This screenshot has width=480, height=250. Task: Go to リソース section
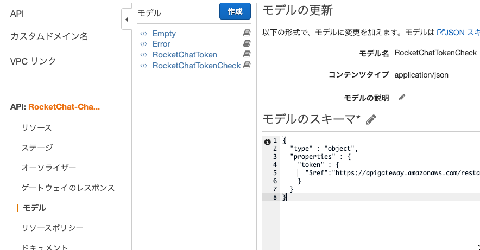coord(36,127)
